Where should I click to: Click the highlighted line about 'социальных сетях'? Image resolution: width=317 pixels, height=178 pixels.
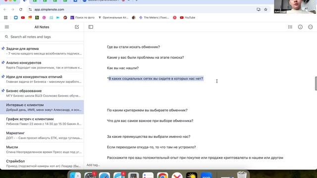[x=155, y=79]
